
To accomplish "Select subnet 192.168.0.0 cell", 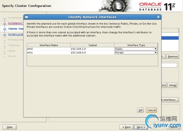I will coord(92,53).
